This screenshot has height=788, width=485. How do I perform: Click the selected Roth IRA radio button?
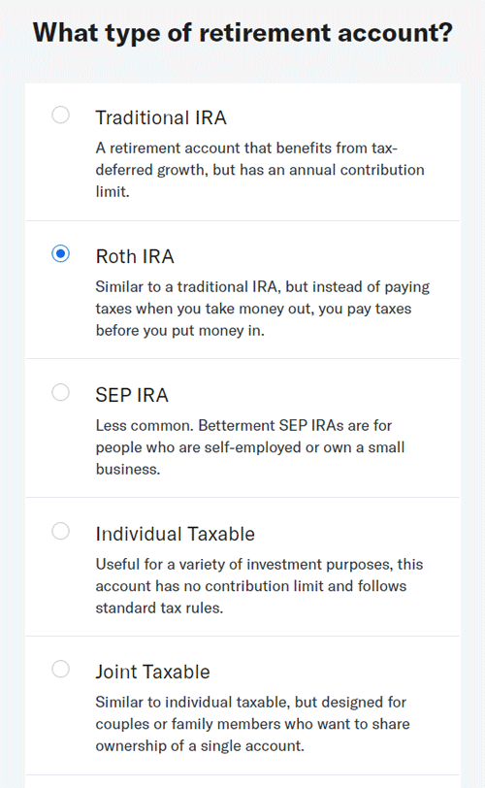click(x=61, y=254)
